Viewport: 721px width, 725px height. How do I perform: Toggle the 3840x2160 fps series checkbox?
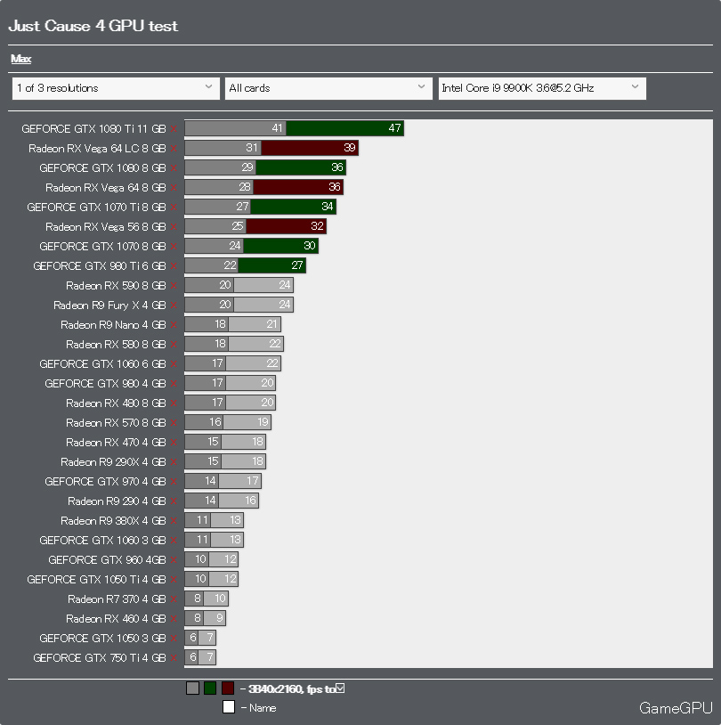[x=340, y=688]
